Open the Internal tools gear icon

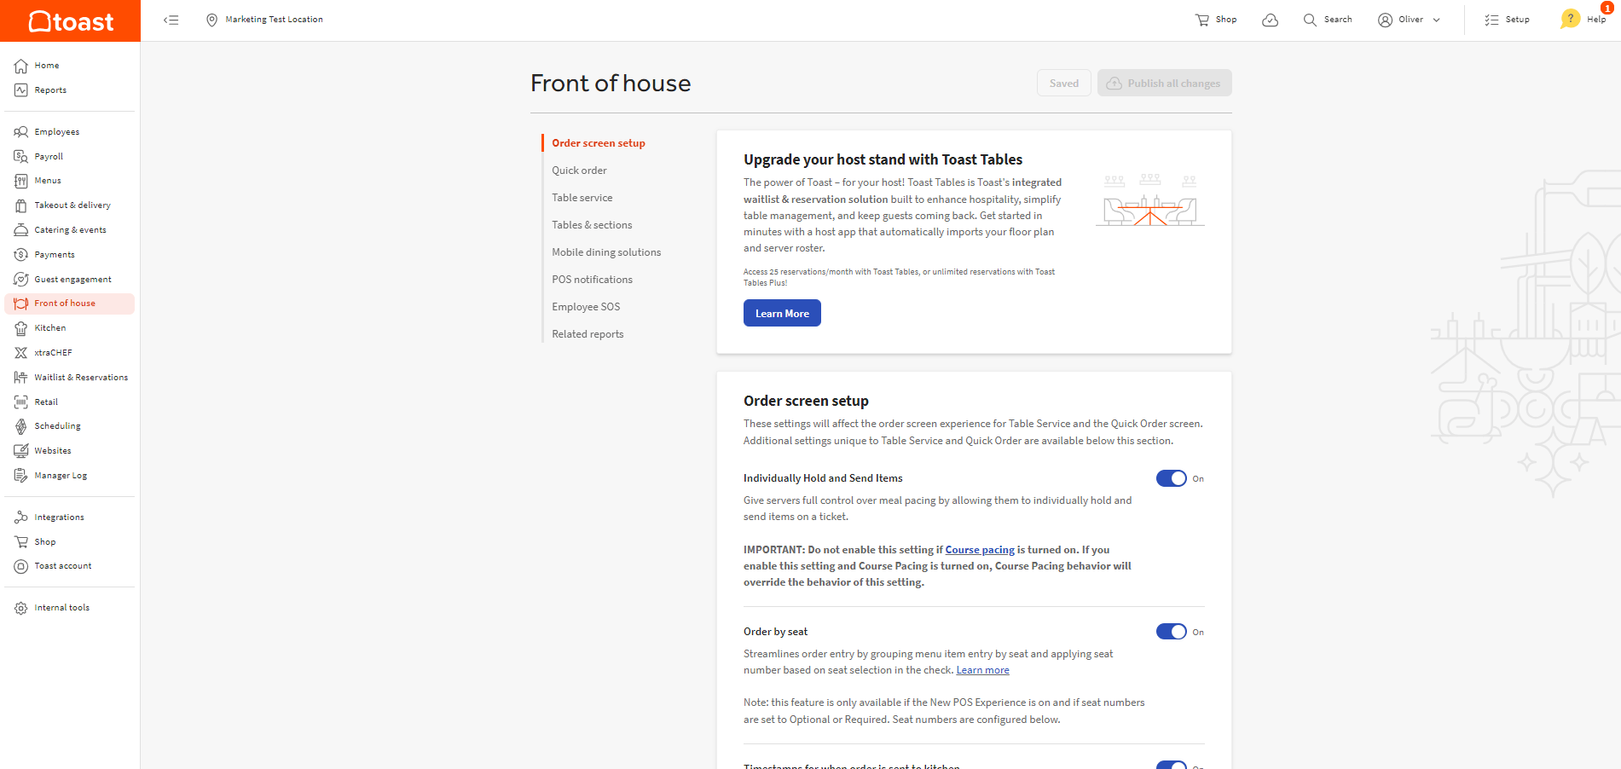coord(21,608)
